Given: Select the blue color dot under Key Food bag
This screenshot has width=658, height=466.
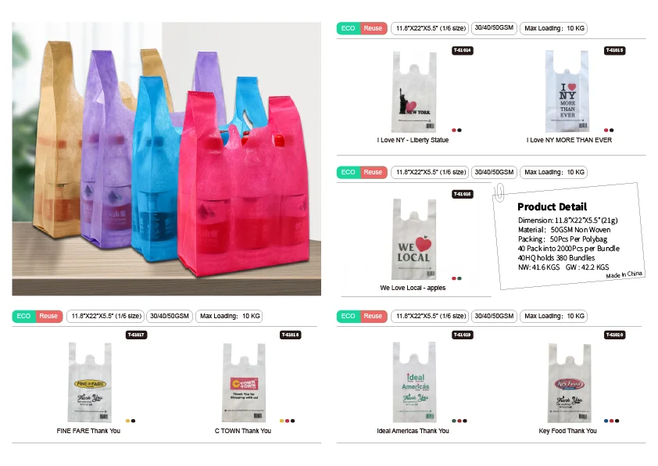Looking at the screenshot, I should click(x=606, y=421).
